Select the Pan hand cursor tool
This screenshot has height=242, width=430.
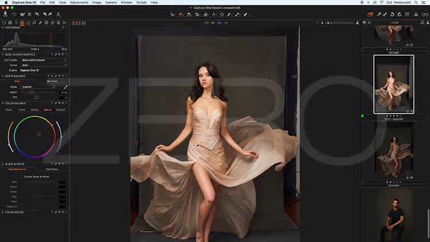[x=181, y=14]
